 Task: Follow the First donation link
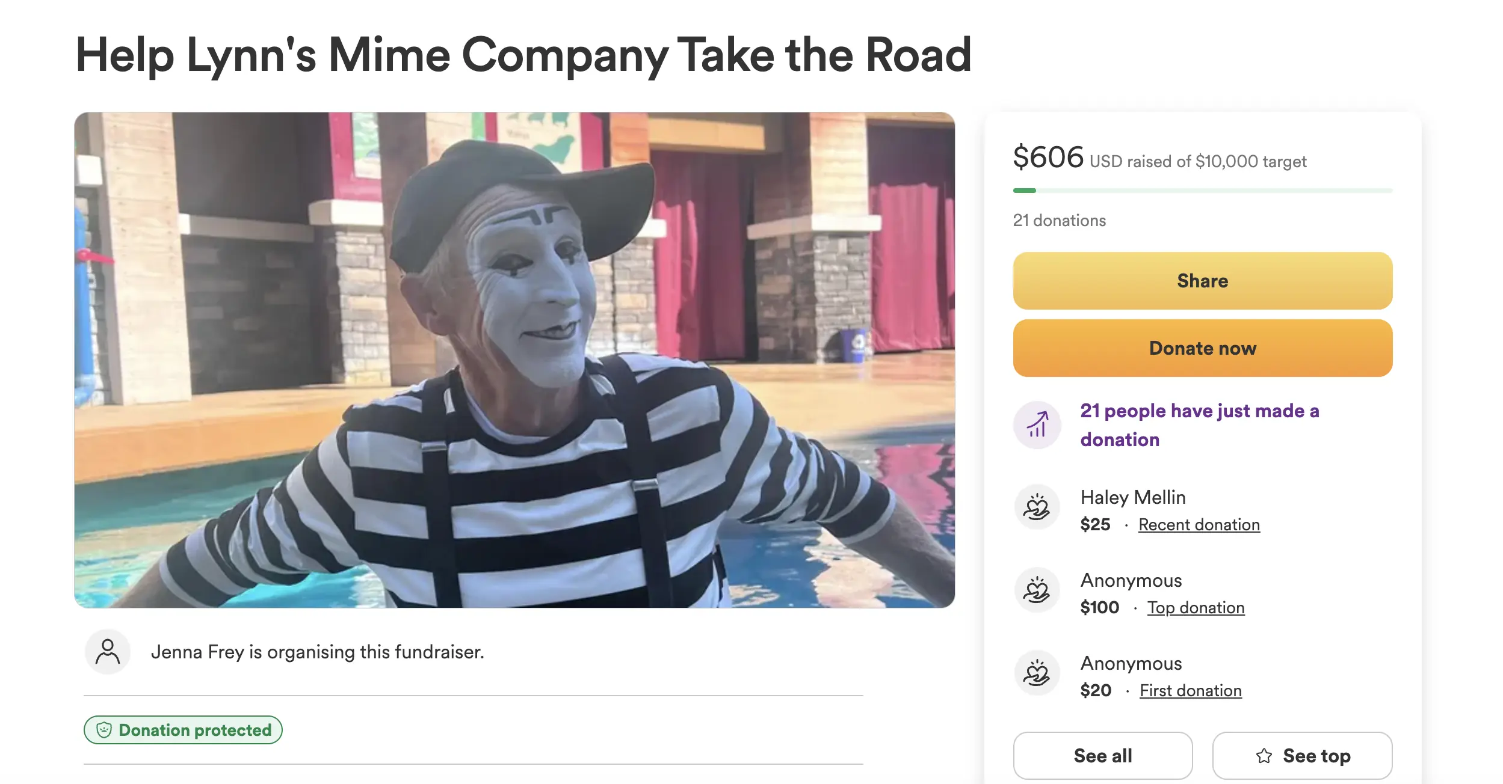point(1190,691)
